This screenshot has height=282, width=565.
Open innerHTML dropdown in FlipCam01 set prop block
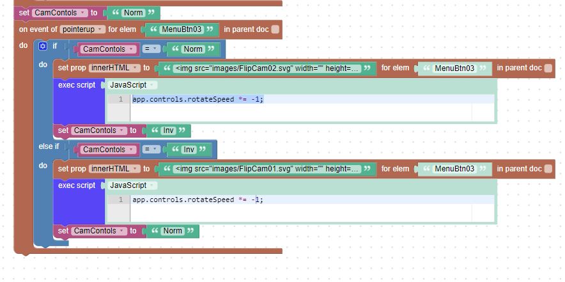[x=115, y=169]
